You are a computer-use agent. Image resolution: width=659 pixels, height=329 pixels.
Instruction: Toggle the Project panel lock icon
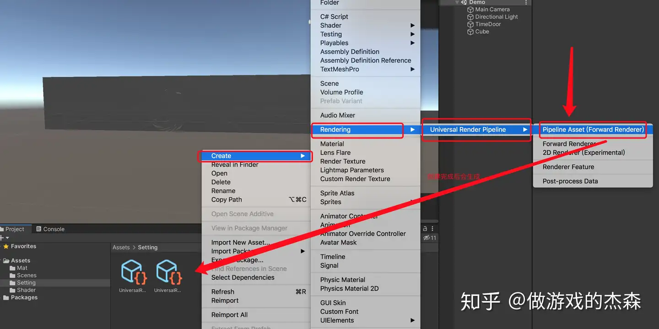pyautogui.click(x=425, y=228)
